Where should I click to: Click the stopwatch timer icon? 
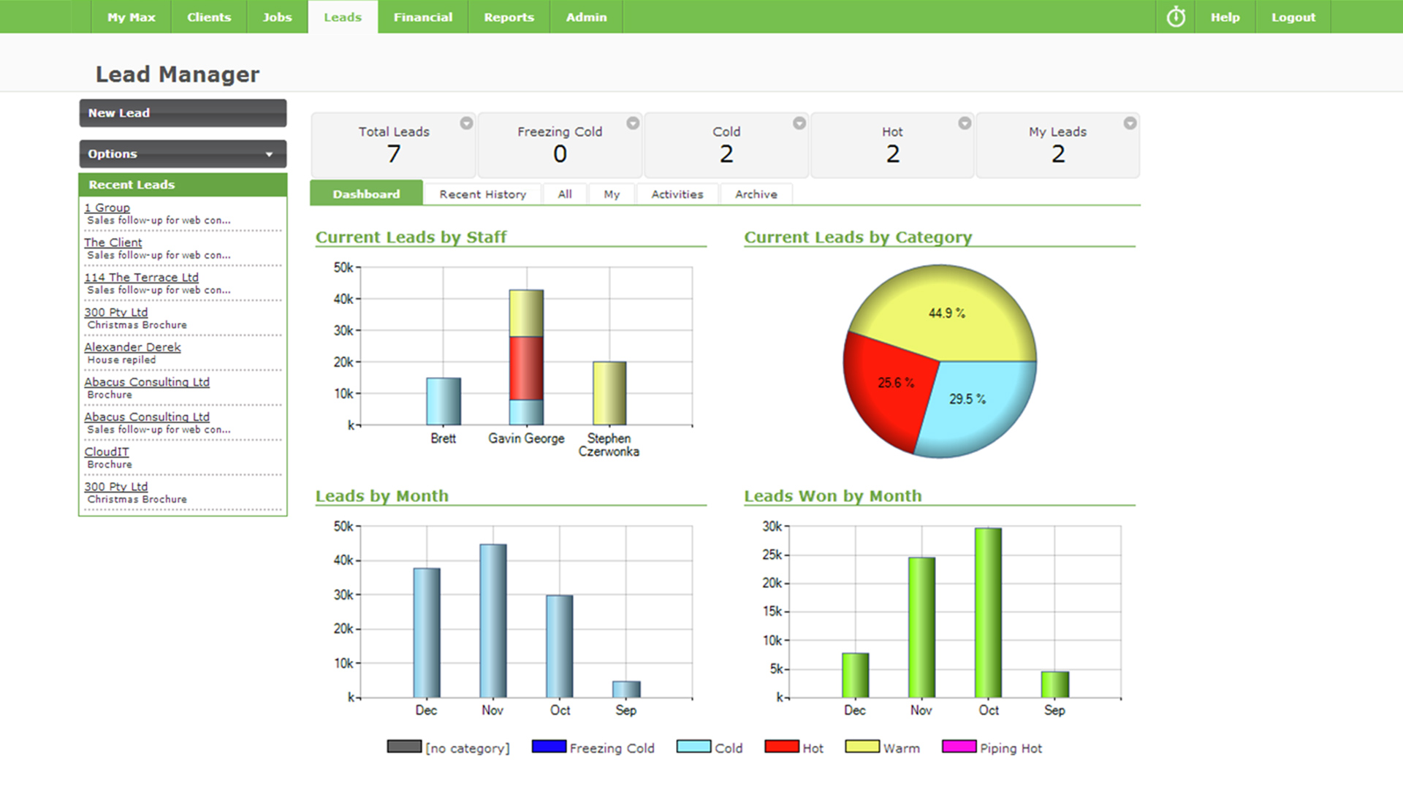click(1175, 17)
